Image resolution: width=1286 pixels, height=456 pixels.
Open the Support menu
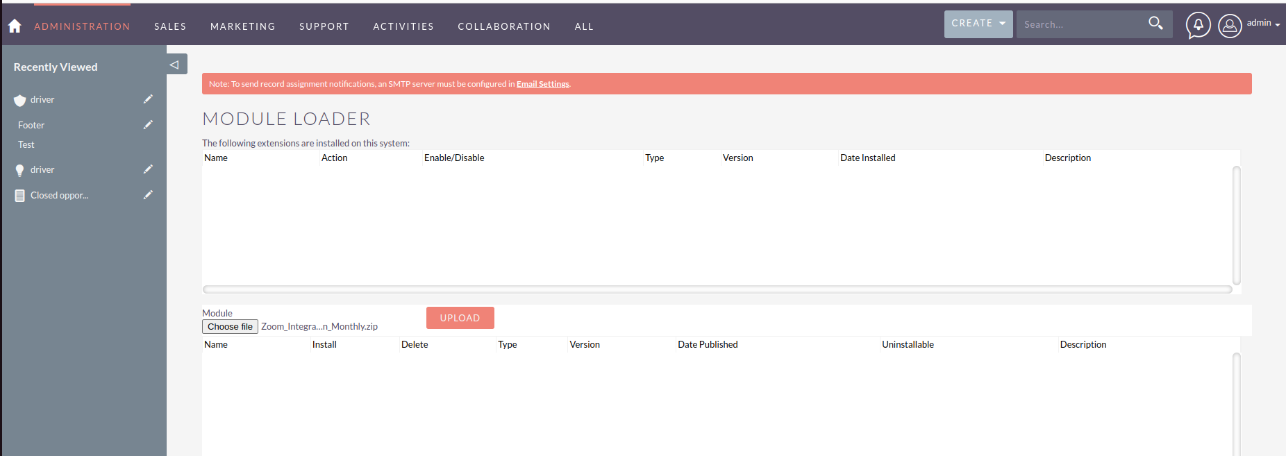click(324, 26)
